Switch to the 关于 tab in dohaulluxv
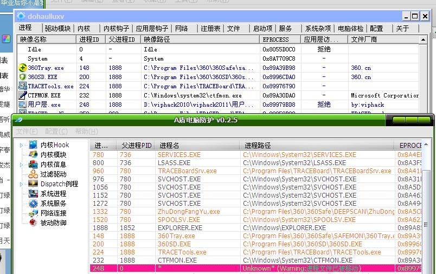Viewport: 436px width, 274px height. tap(402, 28)
